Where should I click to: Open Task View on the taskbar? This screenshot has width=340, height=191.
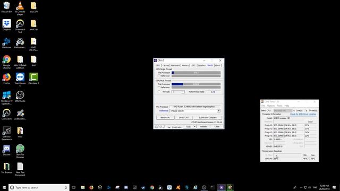74,187
